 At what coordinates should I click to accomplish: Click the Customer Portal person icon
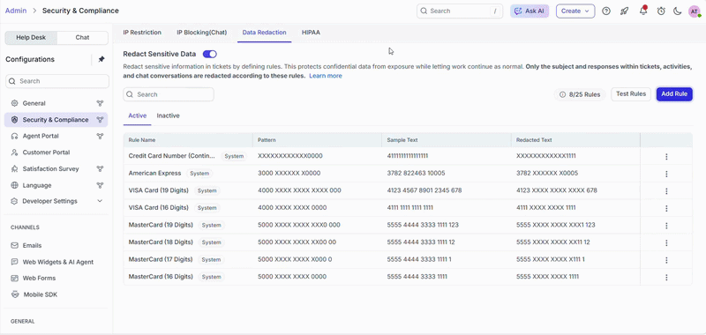pyautogui.click(x=14, y=153)
